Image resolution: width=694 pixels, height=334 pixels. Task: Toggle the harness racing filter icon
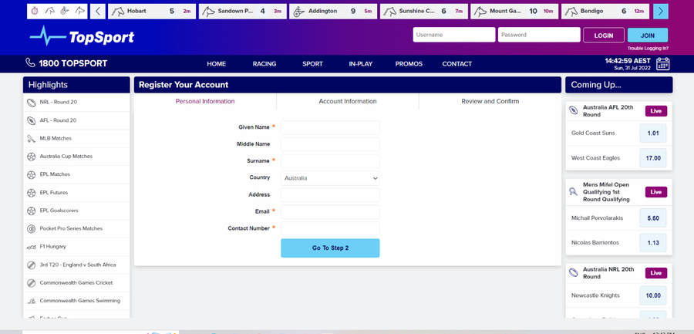pyautogui.click(x=65, y=11)
